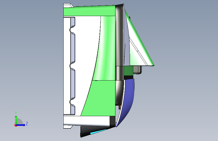The width and height of the screenshot is (218, 141).
Task: Click the blue Z axis arrow on triad
Action: click(x=21, y=125)
